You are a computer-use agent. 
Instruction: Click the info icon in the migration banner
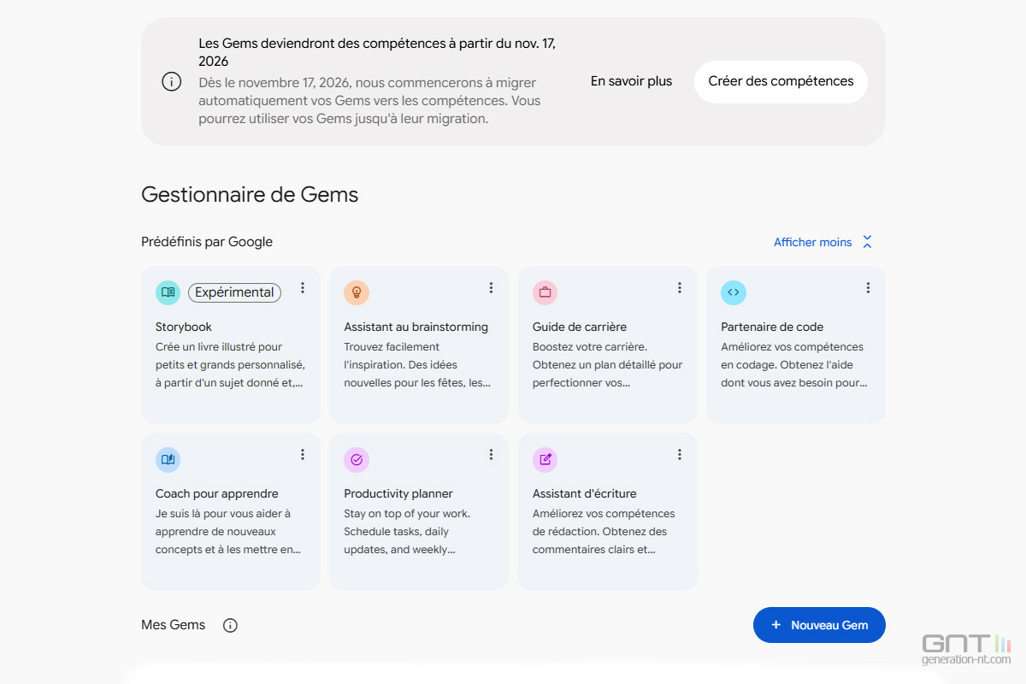[x=172, y=82]
